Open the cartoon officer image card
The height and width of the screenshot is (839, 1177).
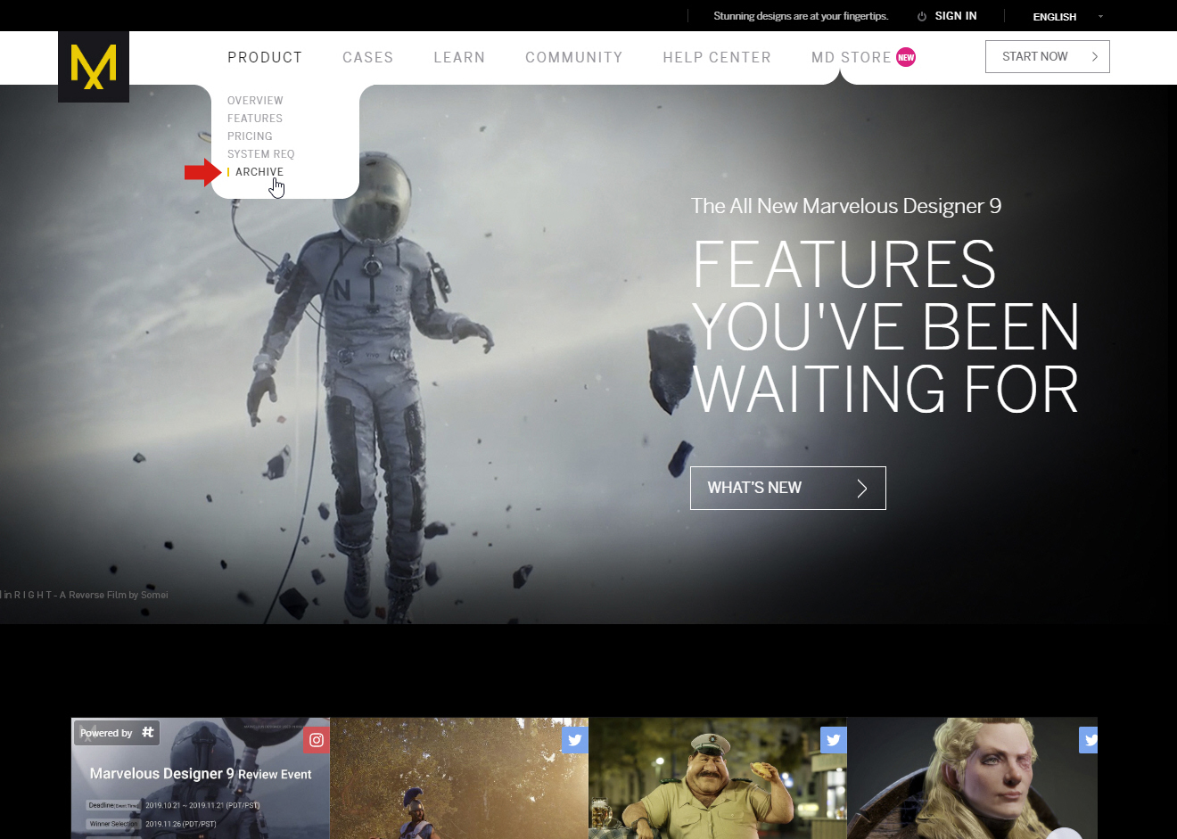(718, 778)
